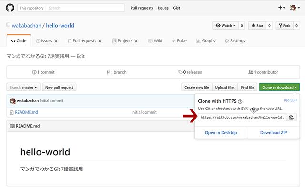View the 0 releases page

(190, 72)
